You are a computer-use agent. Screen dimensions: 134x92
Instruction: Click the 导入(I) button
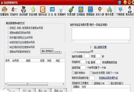(x=43, y=90)
